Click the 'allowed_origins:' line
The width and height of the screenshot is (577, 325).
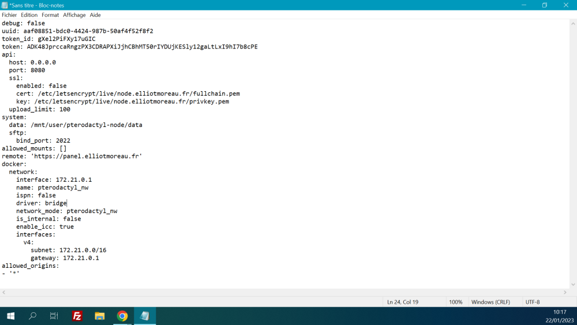point(31,266)
